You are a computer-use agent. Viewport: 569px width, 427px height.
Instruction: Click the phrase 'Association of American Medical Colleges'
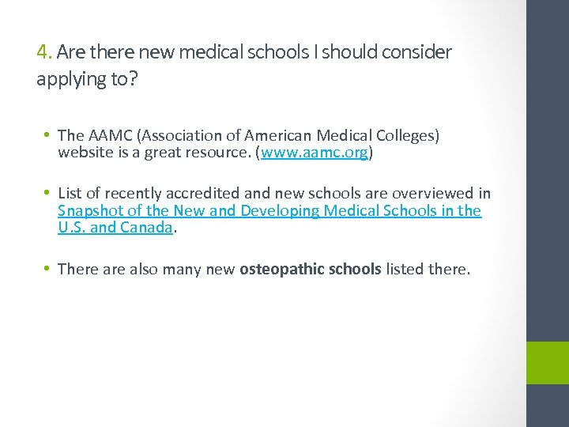tap(285, 136)
